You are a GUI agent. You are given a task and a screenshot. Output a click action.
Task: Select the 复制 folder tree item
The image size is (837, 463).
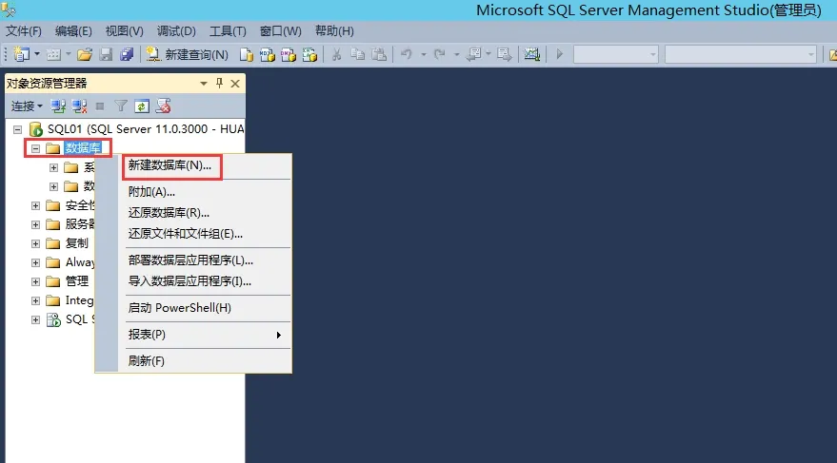[x=77, y=243]
